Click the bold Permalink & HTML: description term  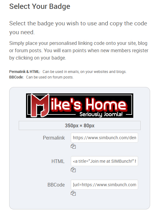[25, 72]
